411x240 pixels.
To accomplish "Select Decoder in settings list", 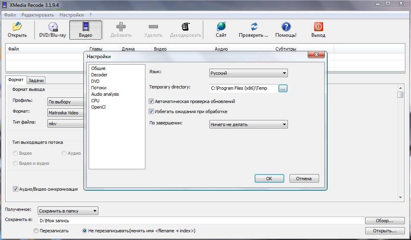I will point(99,75).
